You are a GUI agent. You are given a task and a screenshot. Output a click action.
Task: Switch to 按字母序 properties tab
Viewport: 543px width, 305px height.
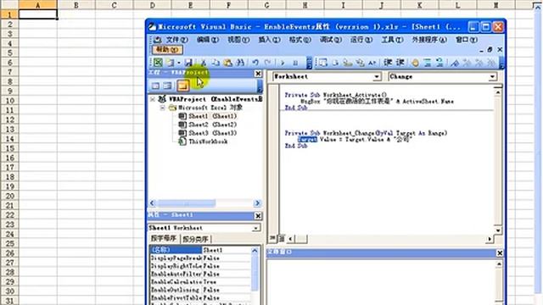[164, 238]
